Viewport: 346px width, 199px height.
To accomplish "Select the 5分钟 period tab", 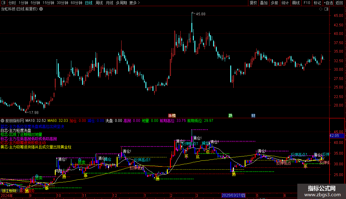I will [x=35, y=3].
